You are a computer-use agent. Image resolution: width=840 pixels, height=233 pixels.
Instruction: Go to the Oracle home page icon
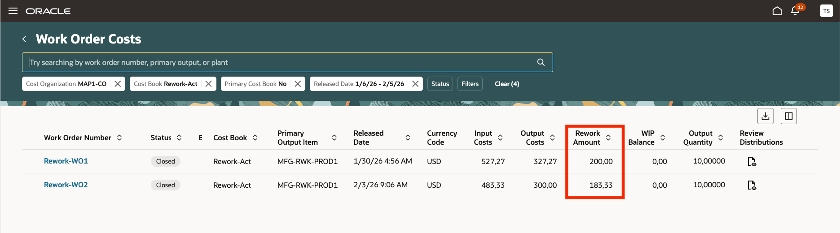(777, 11)
